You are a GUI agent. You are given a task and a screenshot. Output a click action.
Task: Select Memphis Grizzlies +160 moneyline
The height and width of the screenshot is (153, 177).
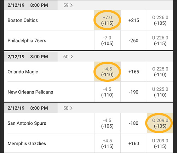click(134, 143)
